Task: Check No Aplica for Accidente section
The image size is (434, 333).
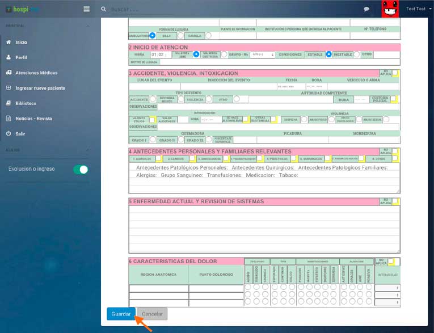Action: click(x=395, y=73)
